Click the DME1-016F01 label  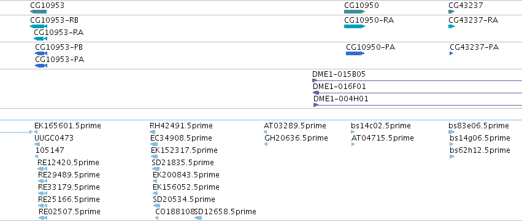coord(339,87)
